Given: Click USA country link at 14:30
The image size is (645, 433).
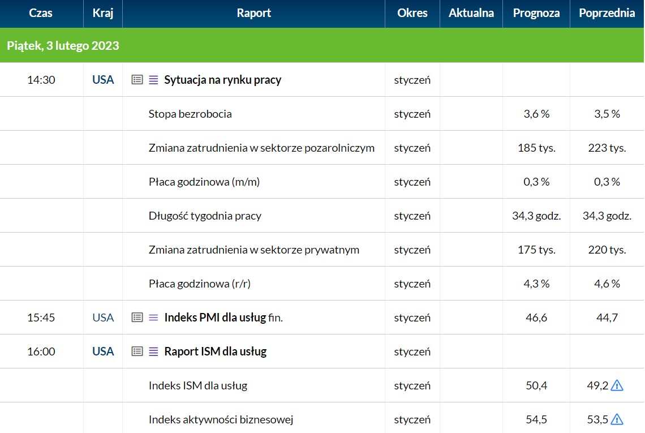Looking at the screenshot, I should point(103,79).
